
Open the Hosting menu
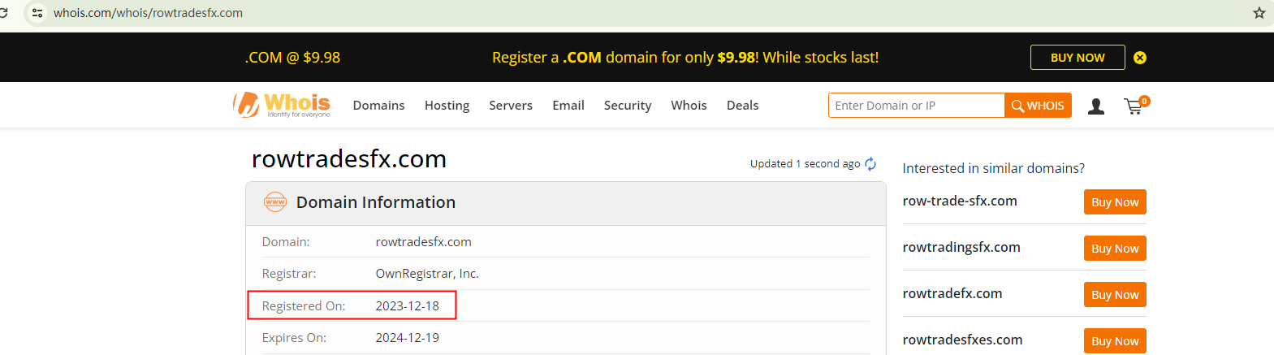coord(447,106)
